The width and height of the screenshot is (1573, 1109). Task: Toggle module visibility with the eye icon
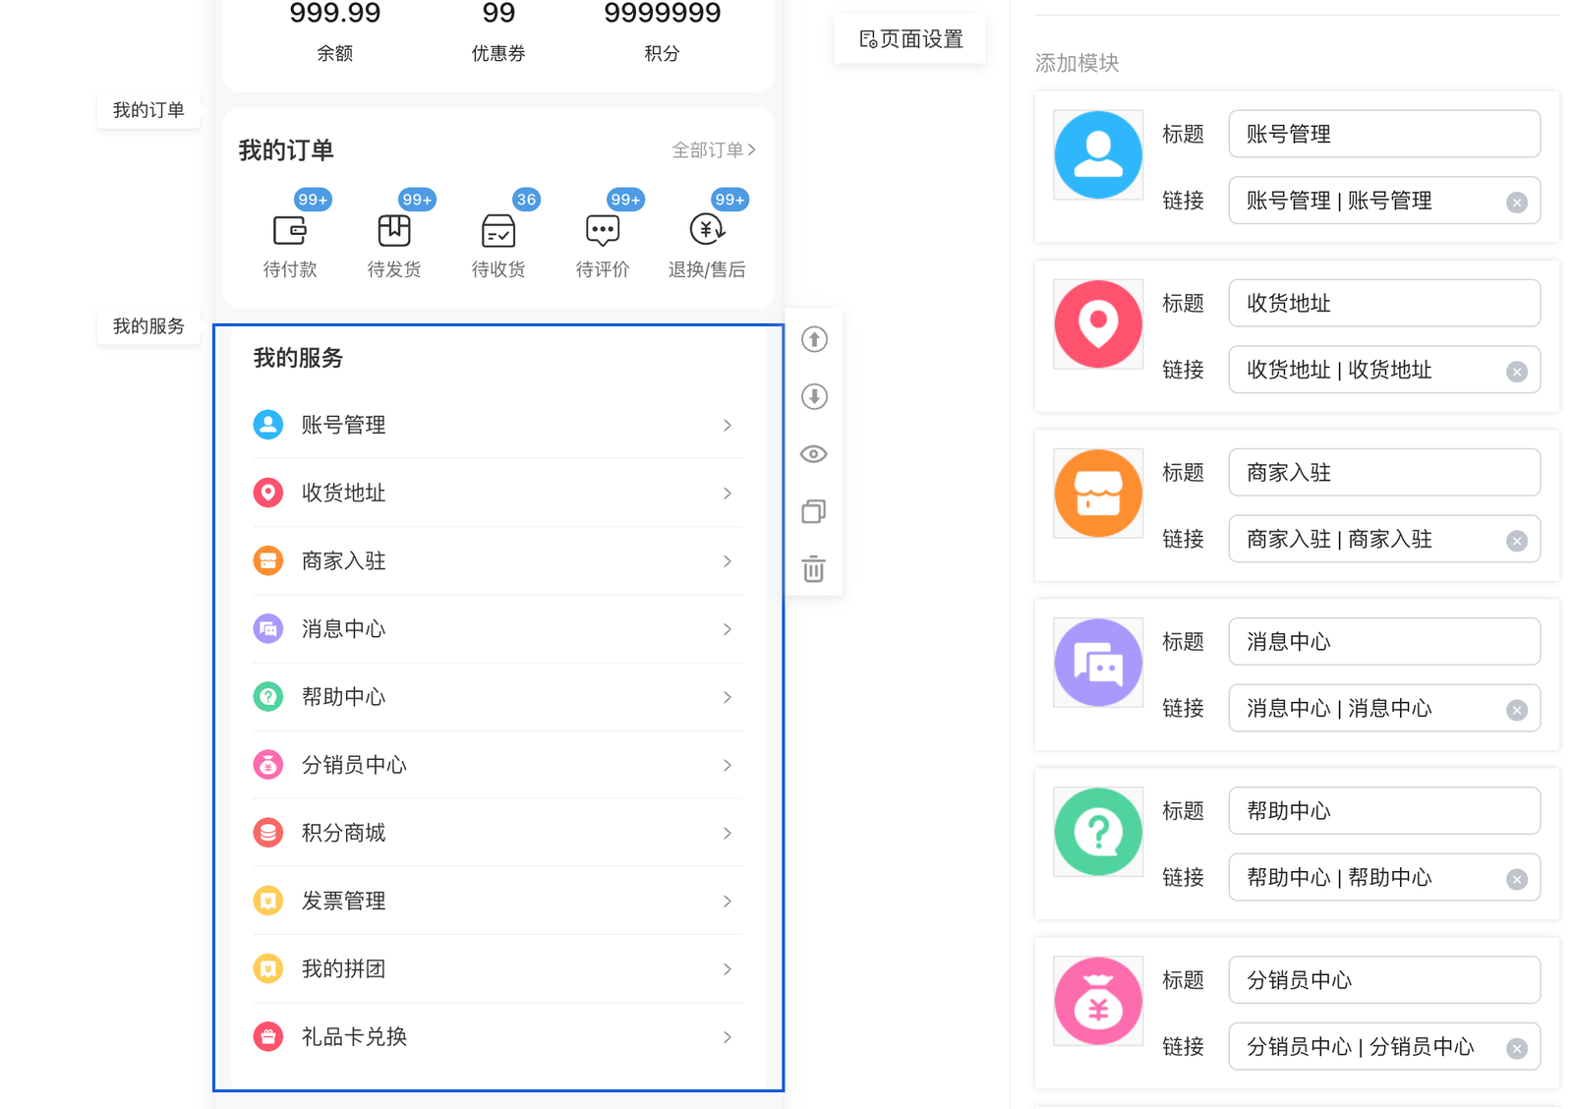(x=814, y=454)
